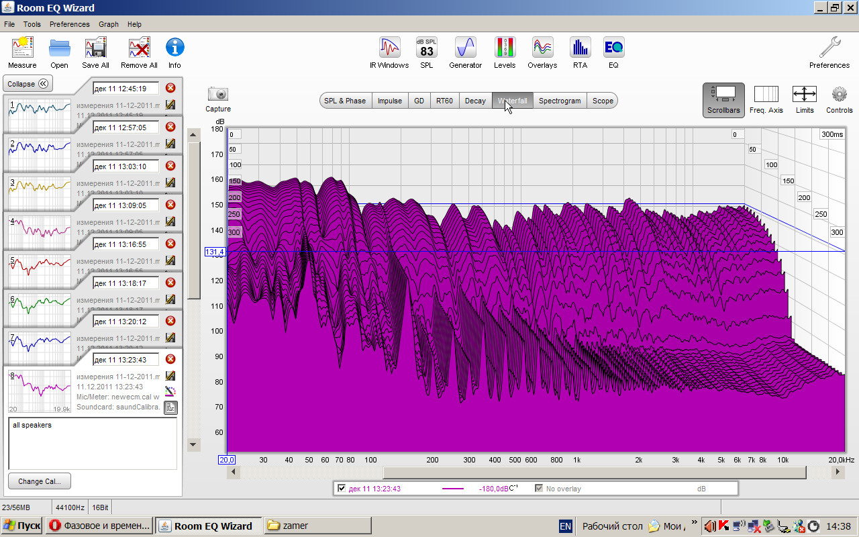Collapse the measurements panel
The image size is (859, 537).
point(28,84)
